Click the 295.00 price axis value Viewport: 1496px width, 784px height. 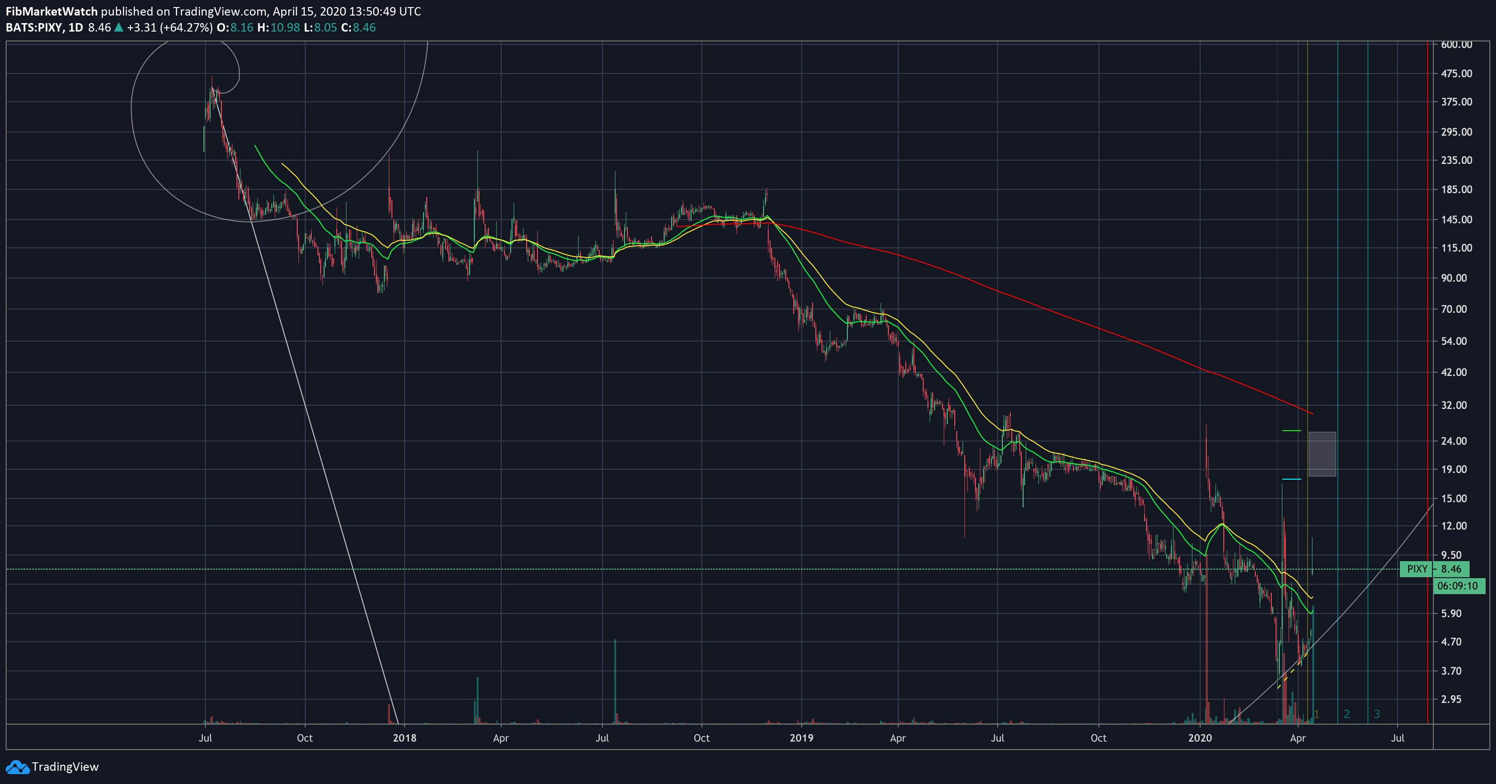tap(1456, 132)
